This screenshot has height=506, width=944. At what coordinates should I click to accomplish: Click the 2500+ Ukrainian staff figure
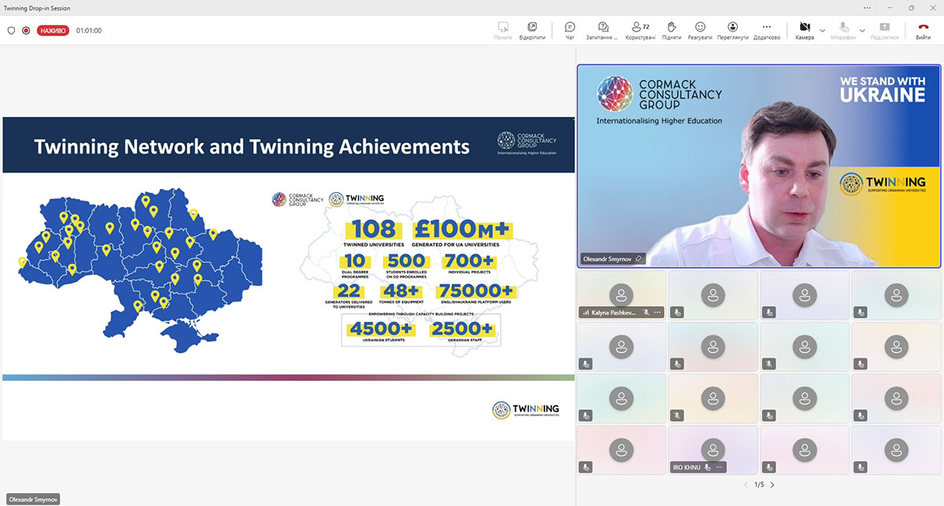coord(462,329)
